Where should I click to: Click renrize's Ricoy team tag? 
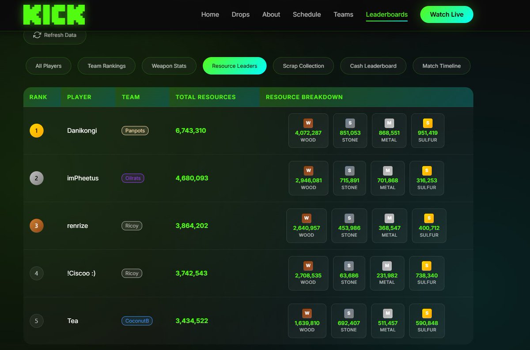132,226
